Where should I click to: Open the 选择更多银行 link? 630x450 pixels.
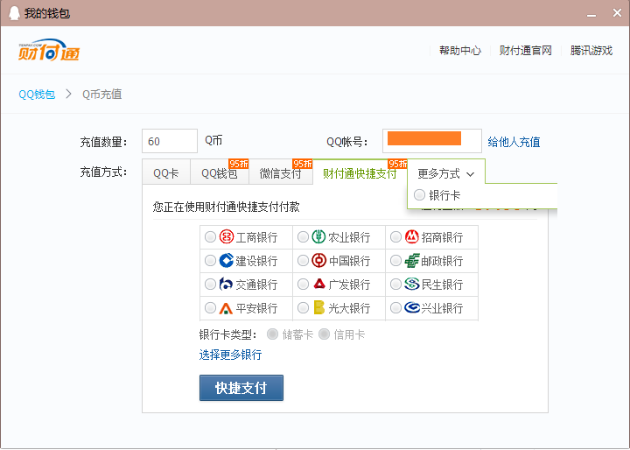tap(230, 355)
